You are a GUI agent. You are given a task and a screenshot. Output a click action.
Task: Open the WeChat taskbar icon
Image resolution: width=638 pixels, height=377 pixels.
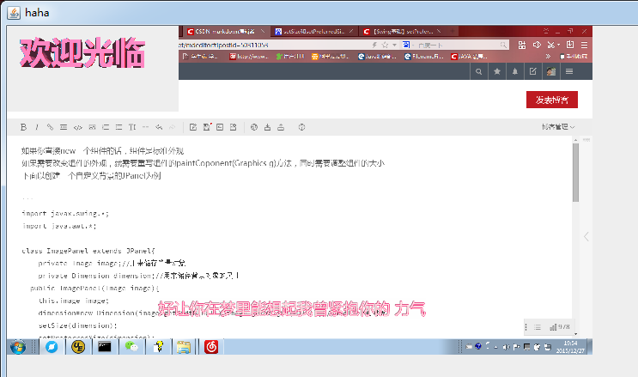(x=131, y=347)
